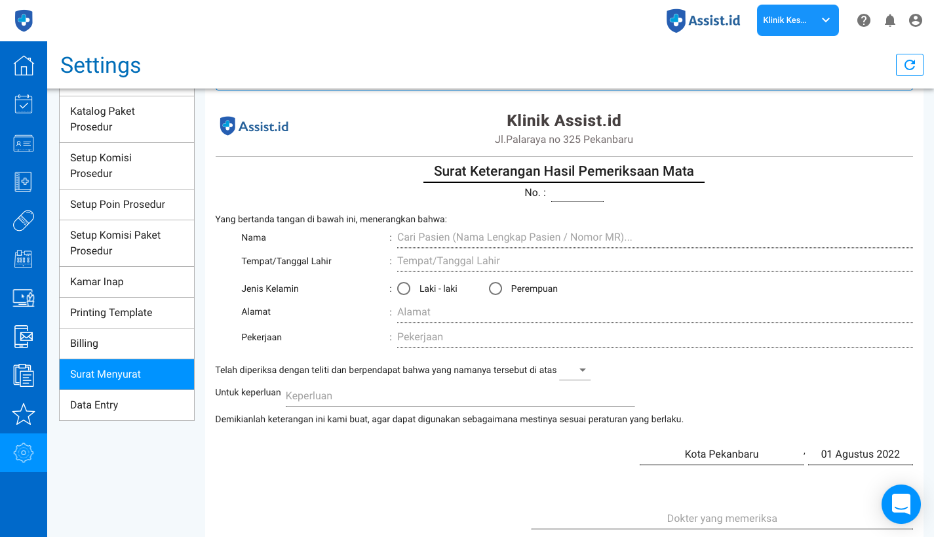Open the medical record book icon in sidebar

click(x=24, y=182)
